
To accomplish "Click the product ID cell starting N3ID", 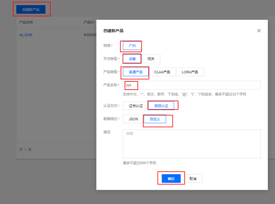I will coord(90,35).
